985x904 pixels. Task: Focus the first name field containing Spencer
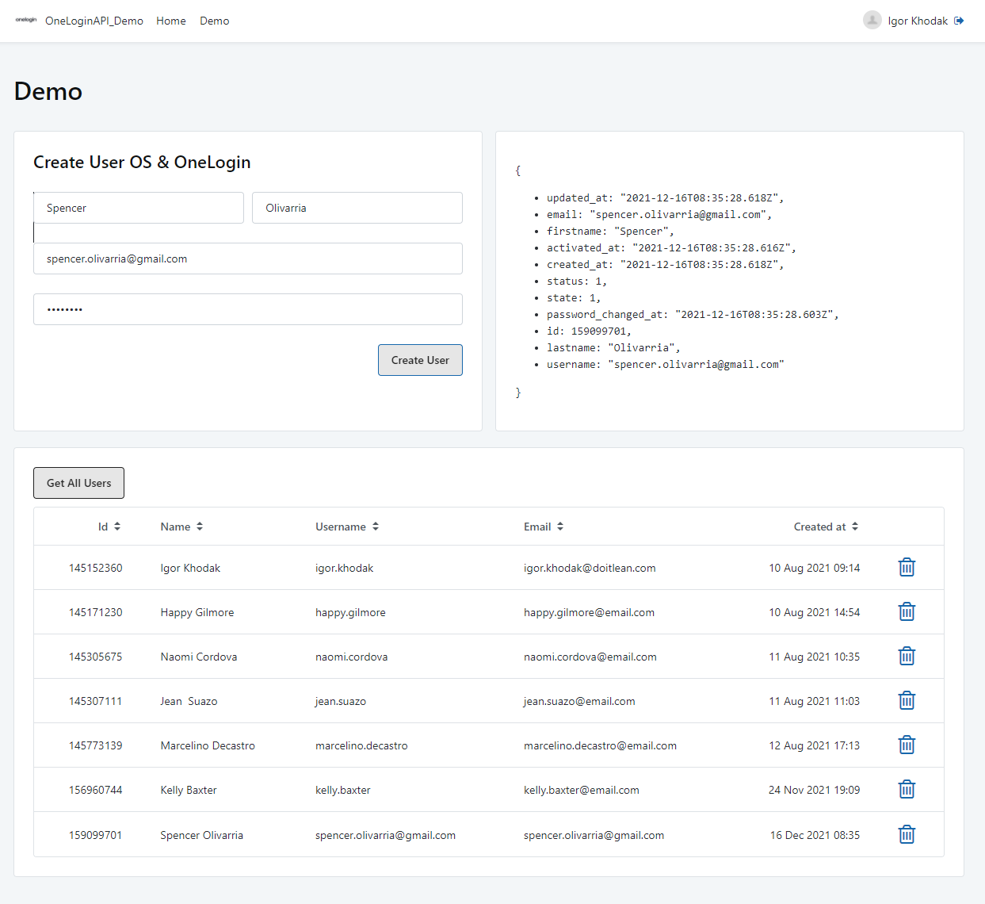pyautogui.click(x=139, y=208)
